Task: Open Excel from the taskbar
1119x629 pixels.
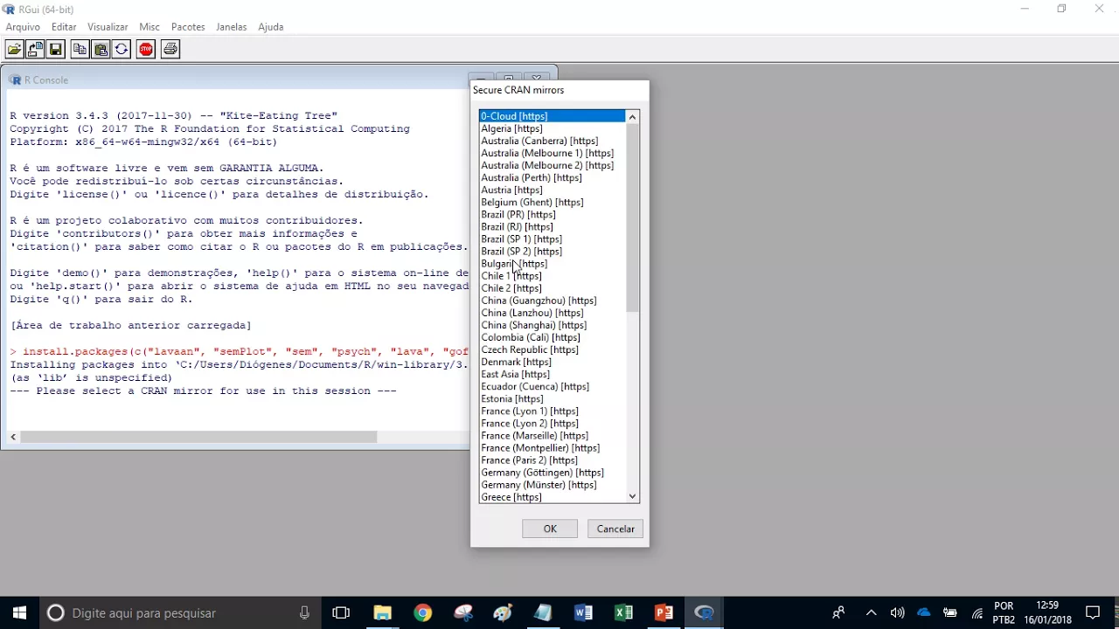Action: point(623,612)
